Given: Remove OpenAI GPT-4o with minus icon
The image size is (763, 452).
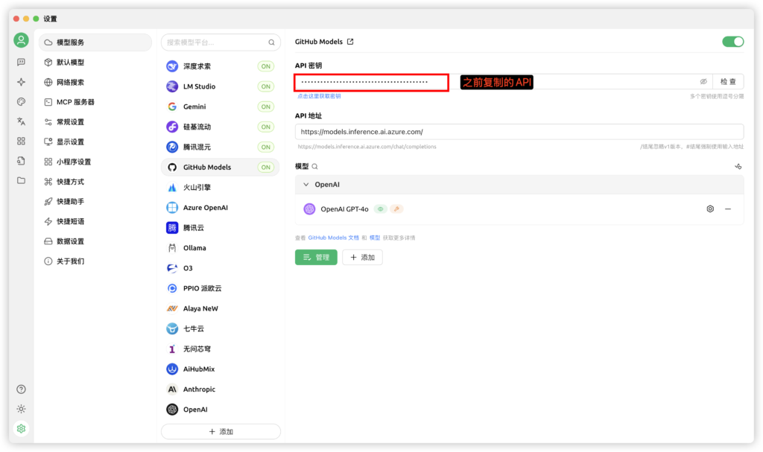Looking at the screenshot, I should [x=728, y=209].
